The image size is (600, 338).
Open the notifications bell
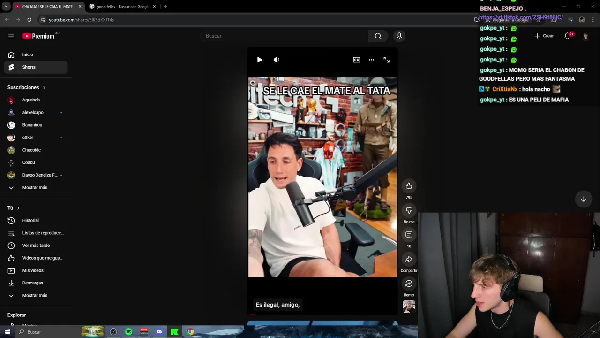[x=568, y=36]
